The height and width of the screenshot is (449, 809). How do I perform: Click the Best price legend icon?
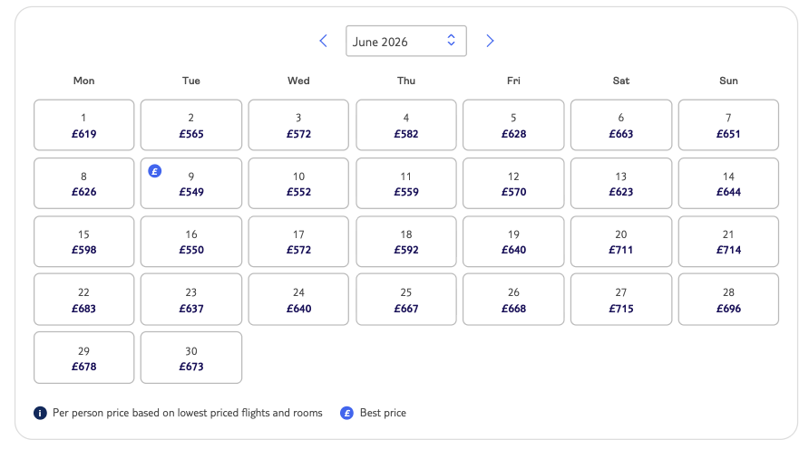(x=346, y=413)
